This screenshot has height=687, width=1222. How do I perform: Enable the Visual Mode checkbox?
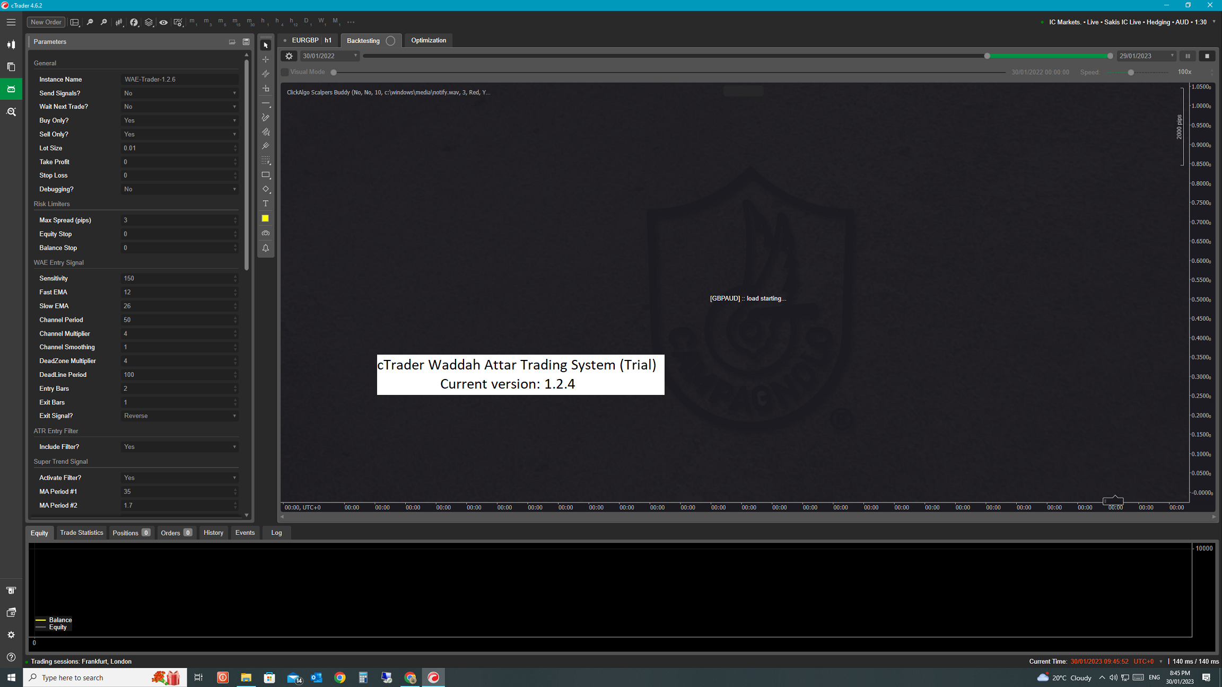point(285,72)
